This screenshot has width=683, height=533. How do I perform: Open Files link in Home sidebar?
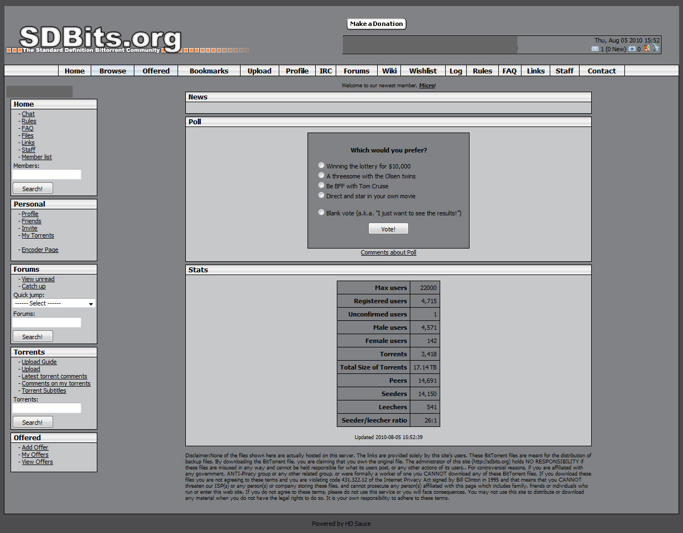(x=28, y=135)
